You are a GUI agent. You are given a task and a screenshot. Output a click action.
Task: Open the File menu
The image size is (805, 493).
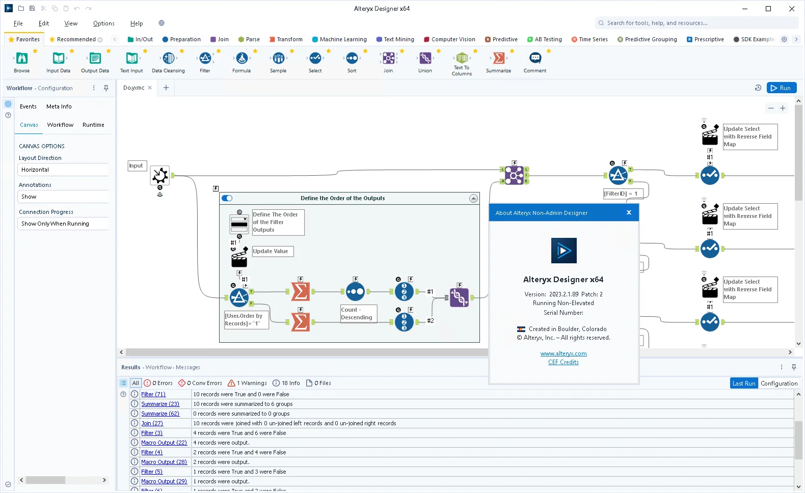(x=18, y=23)
